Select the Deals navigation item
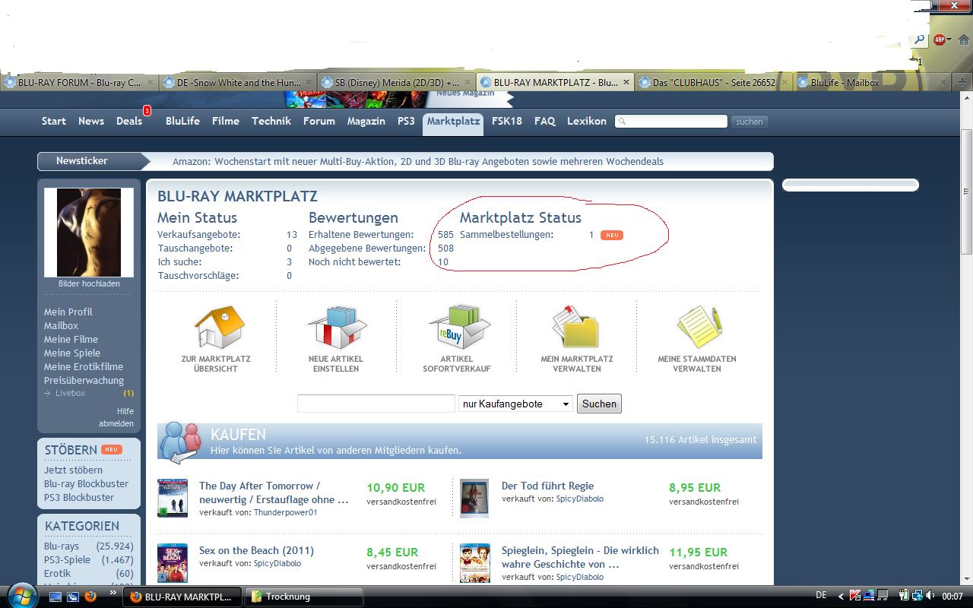The height and width of the screenshot is (608, 973). click(129, 121)
